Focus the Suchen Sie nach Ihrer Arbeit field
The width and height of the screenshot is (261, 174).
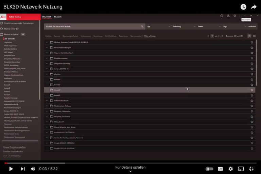(x=94, y=27)
